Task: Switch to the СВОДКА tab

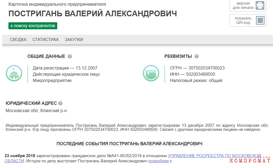Action: 18,40
